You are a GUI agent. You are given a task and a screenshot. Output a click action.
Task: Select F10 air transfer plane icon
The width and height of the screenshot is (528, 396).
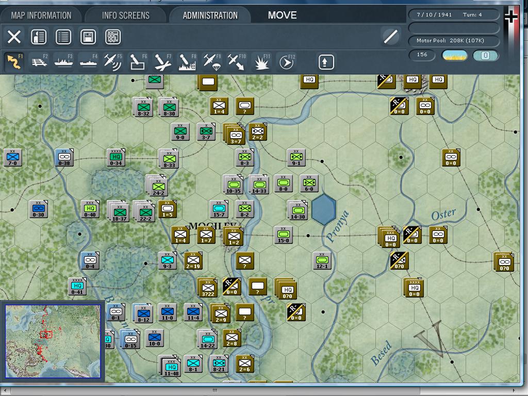pos(237,62)
